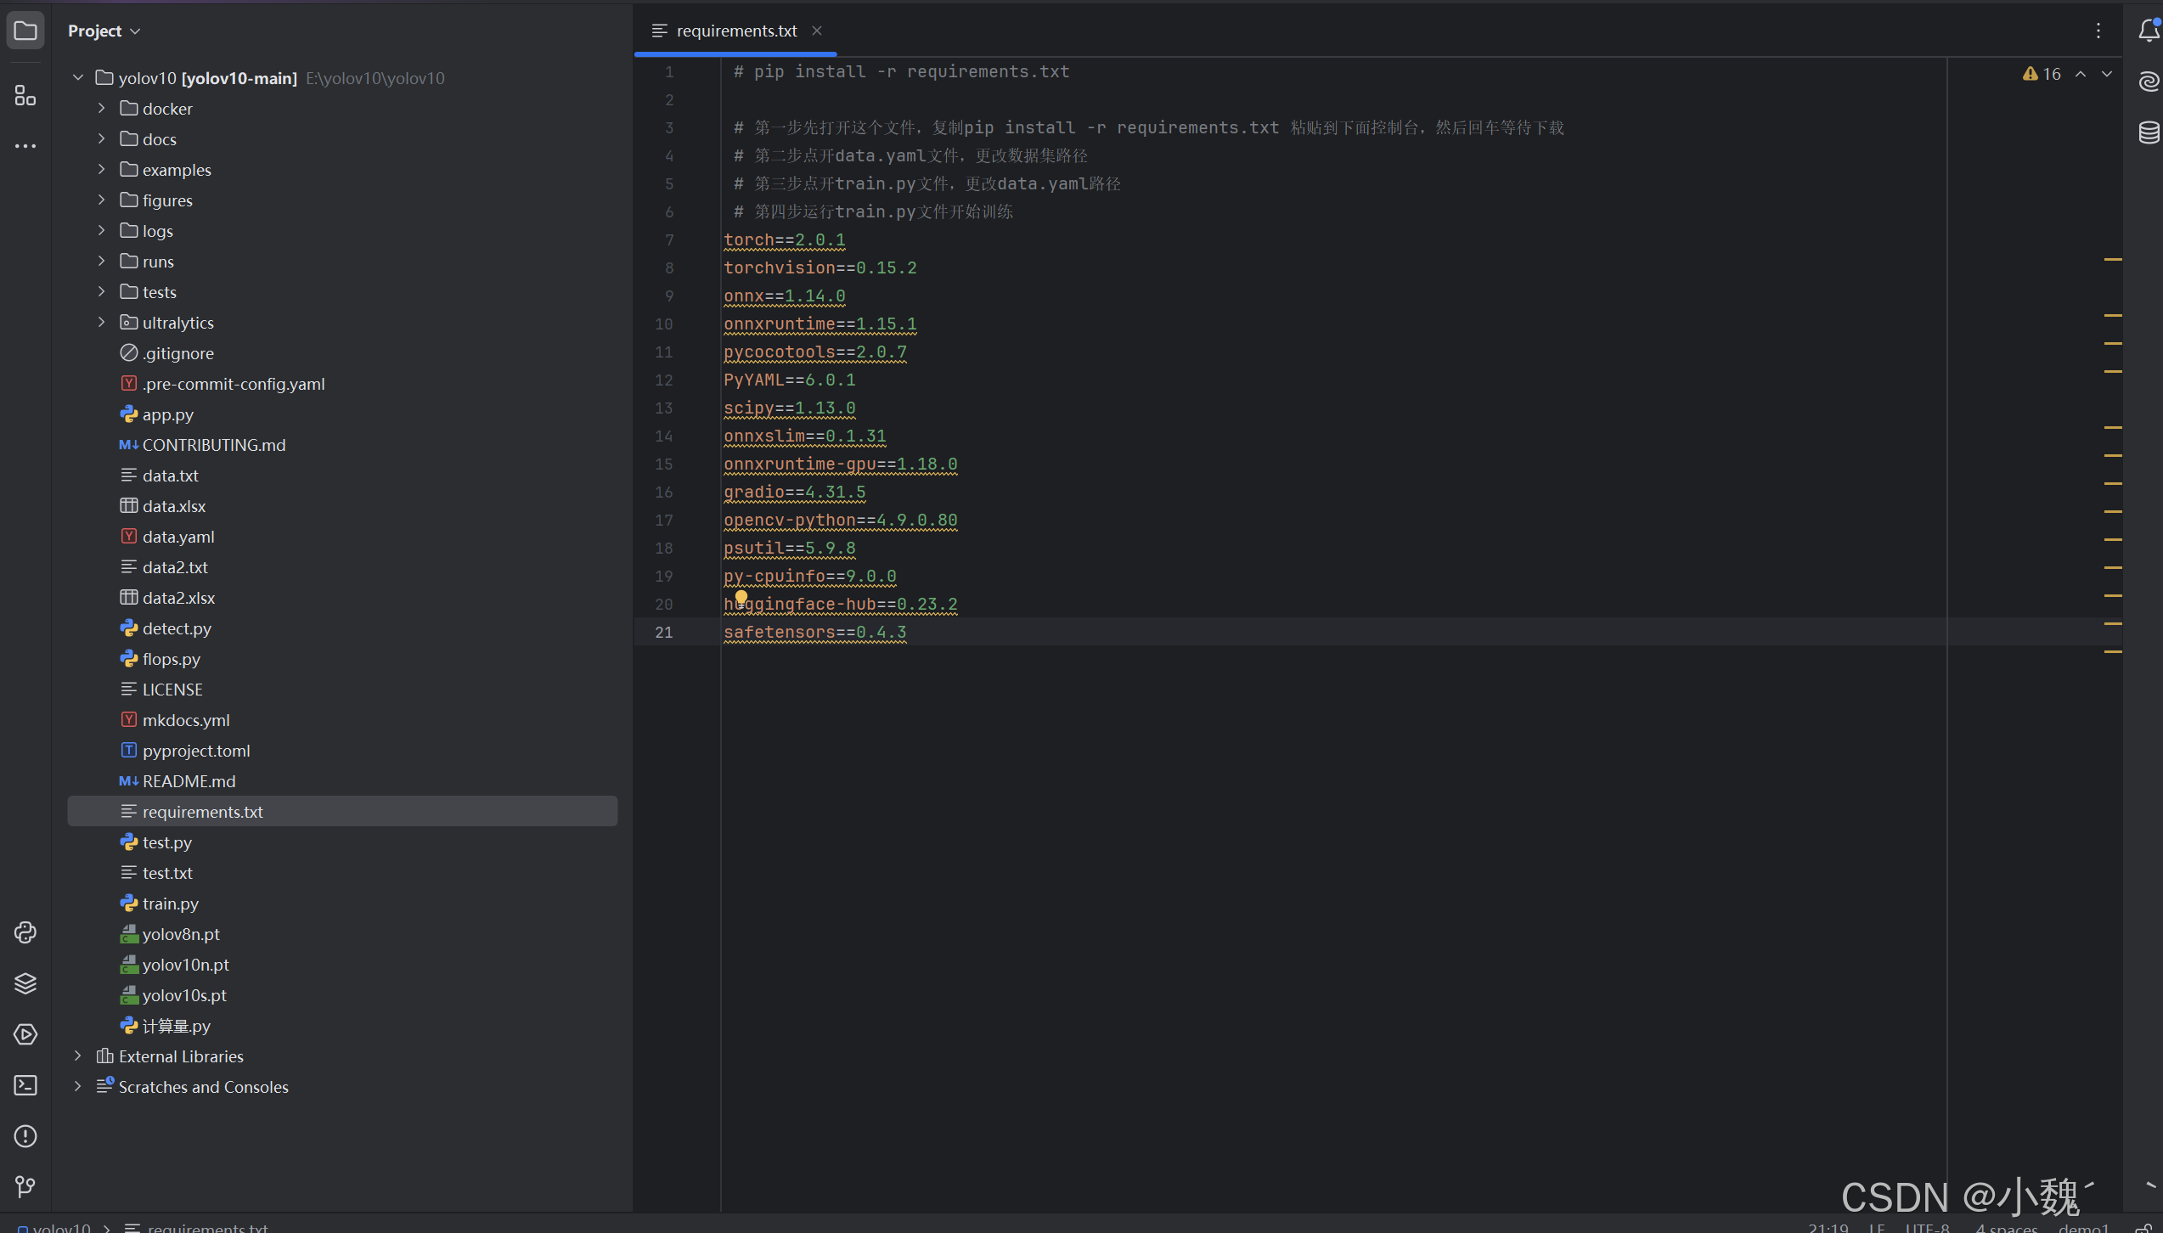Expand the External Libraries node

pyautogui.click(x=77, y=1056)
